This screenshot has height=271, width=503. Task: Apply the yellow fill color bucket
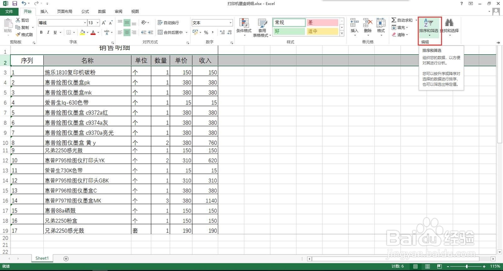tap(82, 32)
